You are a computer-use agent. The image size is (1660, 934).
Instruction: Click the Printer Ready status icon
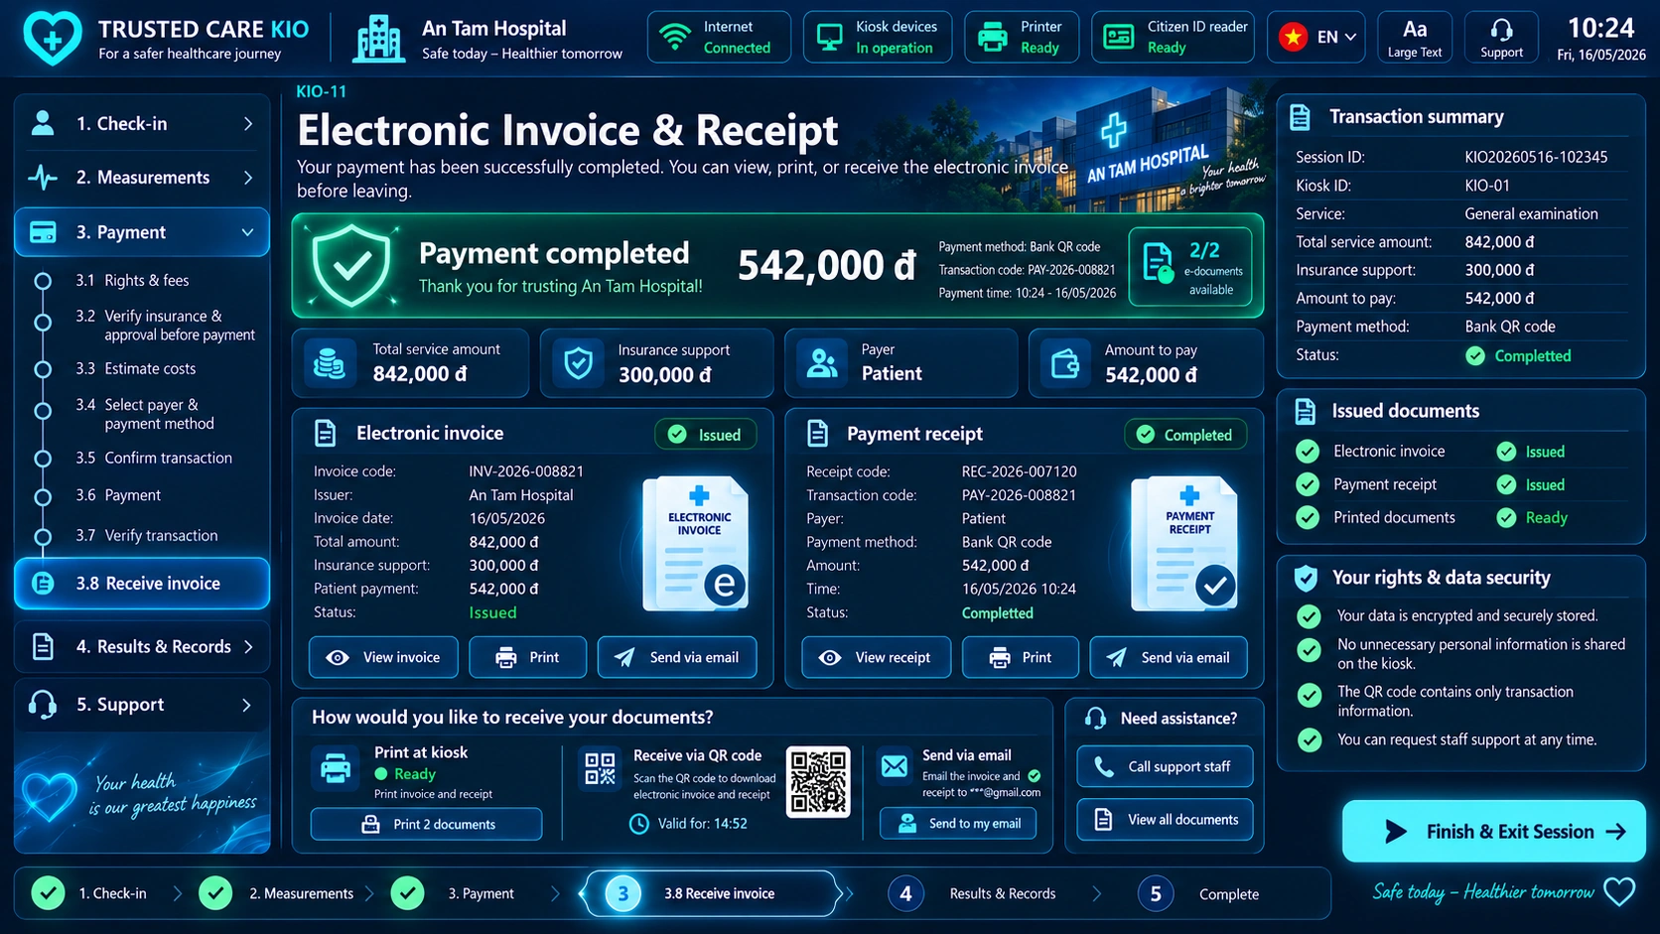coord(992,38)
